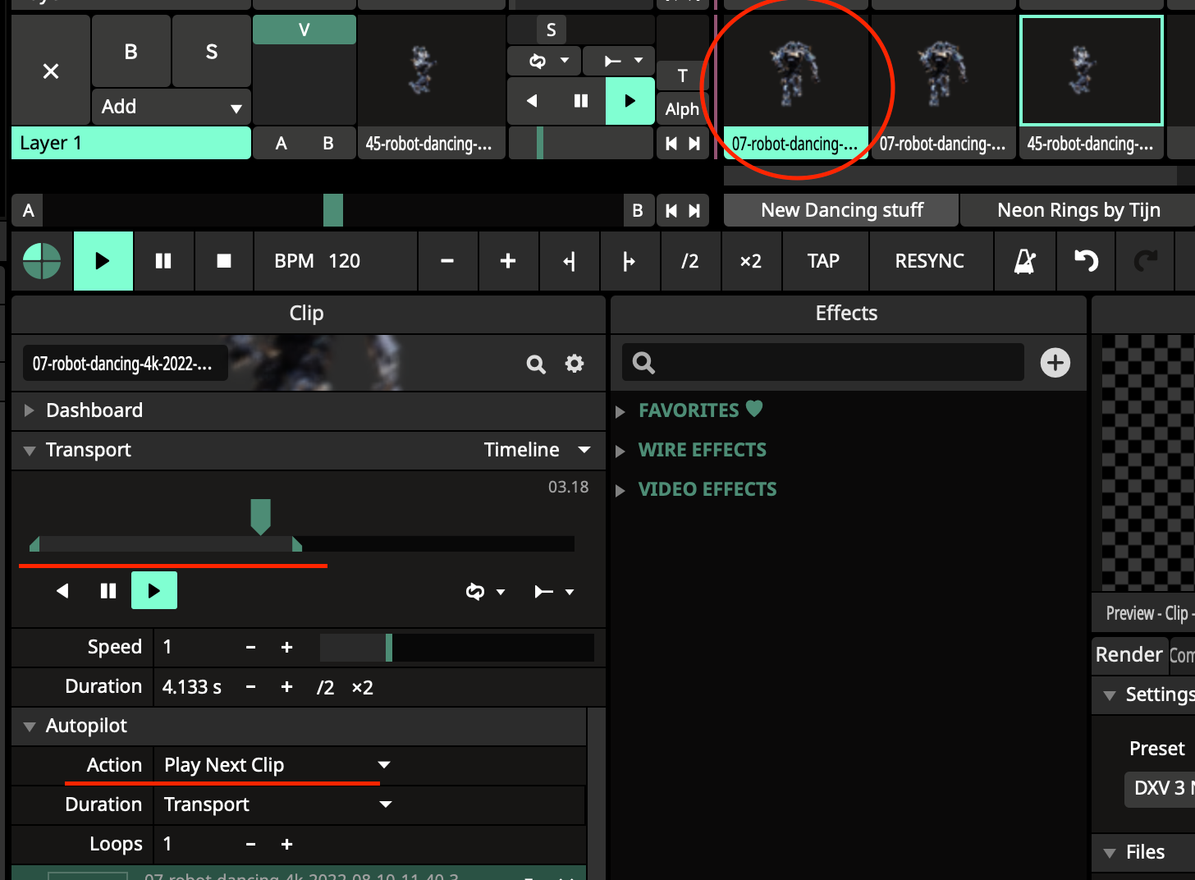Toggle the metronome RESYNC button
The image size is (1195, 880).
[x=929, y=261]
